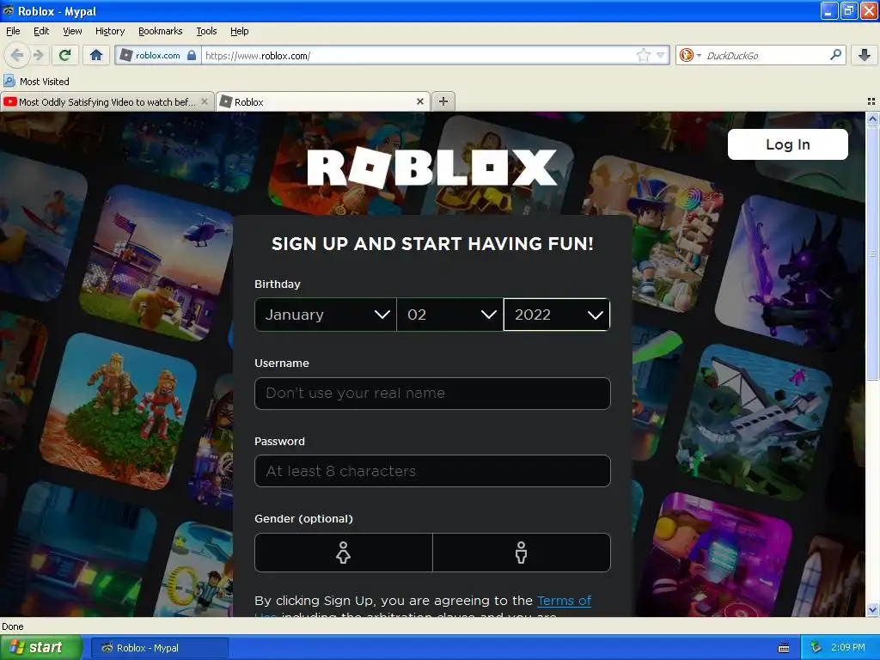Viewport: 880px width, 660px height.
Task: Open DuckDuckGo search engine selector
Action: [x=690, y=55]
